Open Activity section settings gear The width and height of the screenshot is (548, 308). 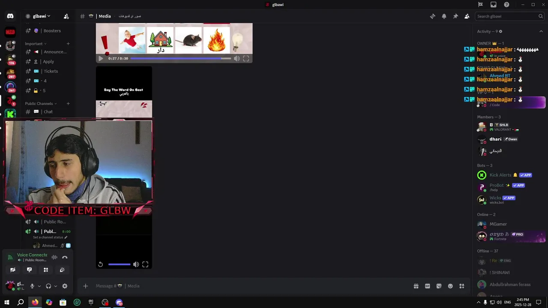(500, 31)
